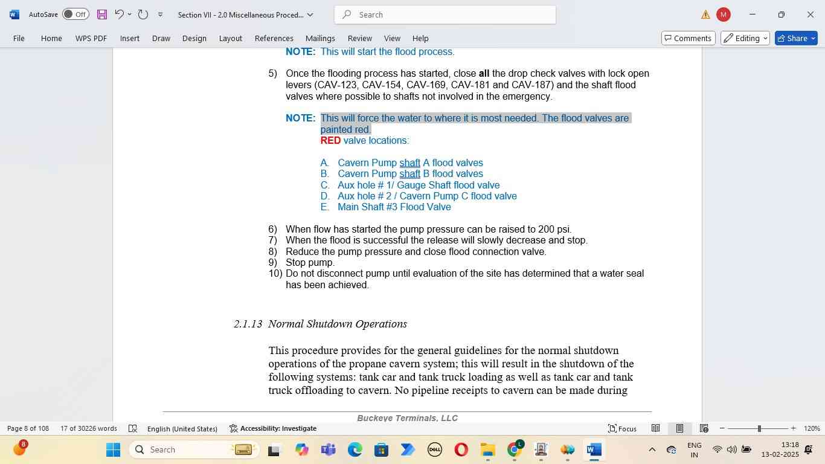Click Page 8 of 108 in status bar
The height and width of the screenshot is (464, 825).
tap(28, 428)
